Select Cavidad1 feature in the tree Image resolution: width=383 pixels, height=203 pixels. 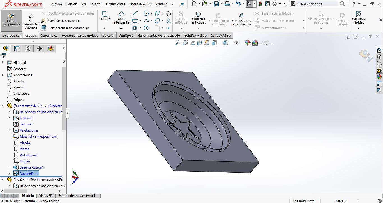coord(29,174)
